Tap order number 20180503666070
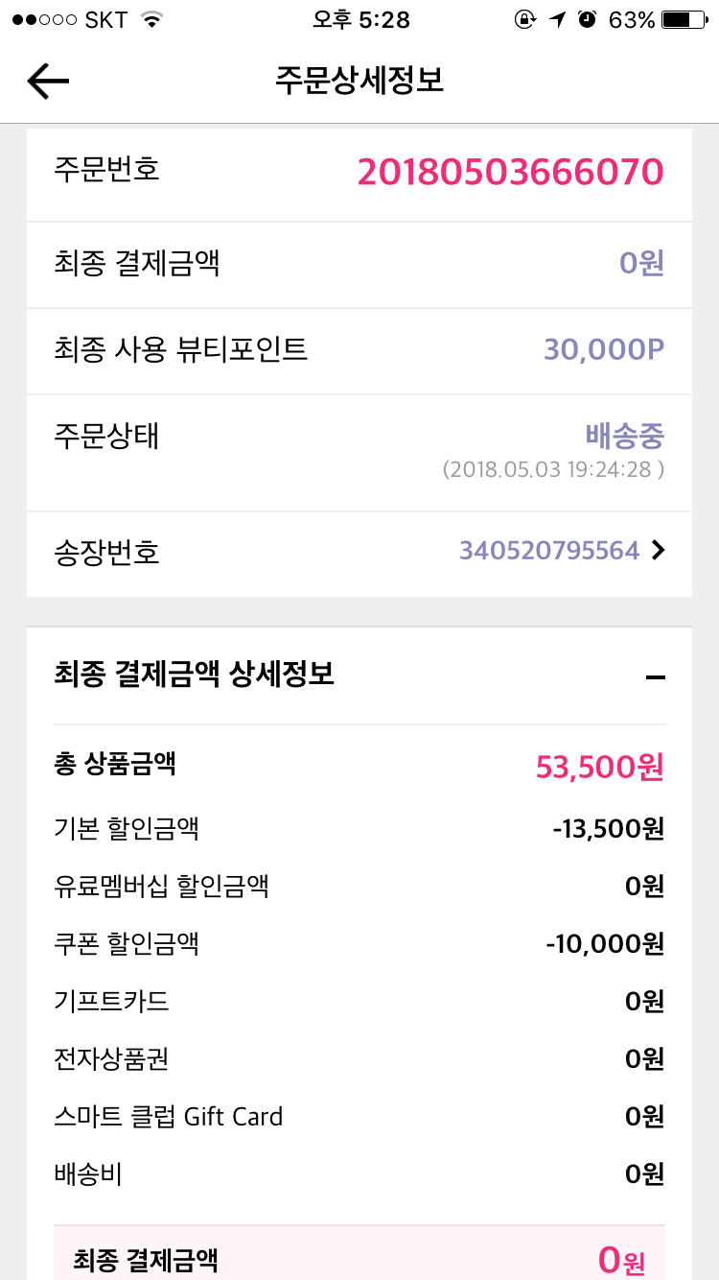 coord(510,173)
